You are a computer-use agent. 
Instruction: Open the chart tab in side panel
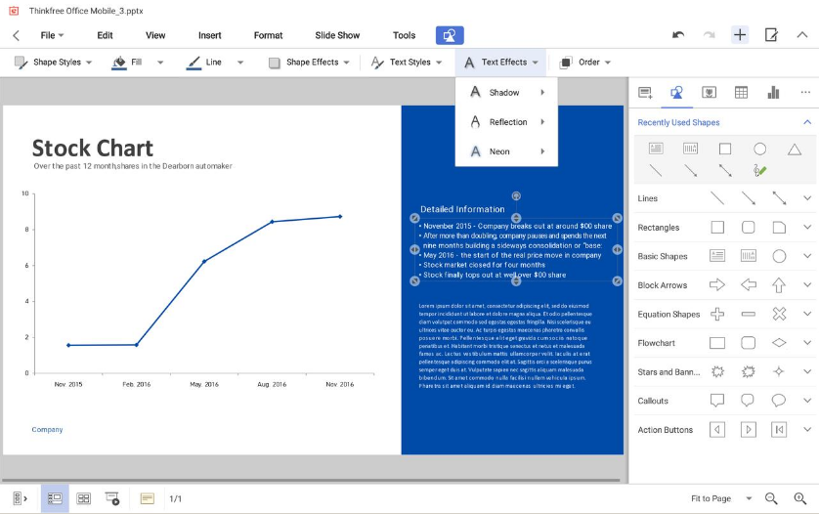coord(773,93)
